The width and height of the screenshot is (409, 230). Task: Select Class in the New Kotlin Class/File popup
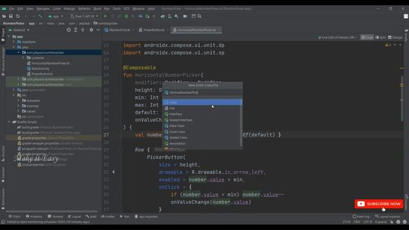click(202, 102)
